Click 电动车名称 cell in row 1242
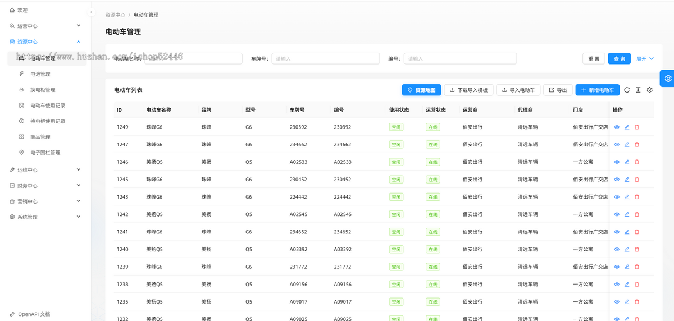The width and height of the screenshot is (674, 321). 154,214
